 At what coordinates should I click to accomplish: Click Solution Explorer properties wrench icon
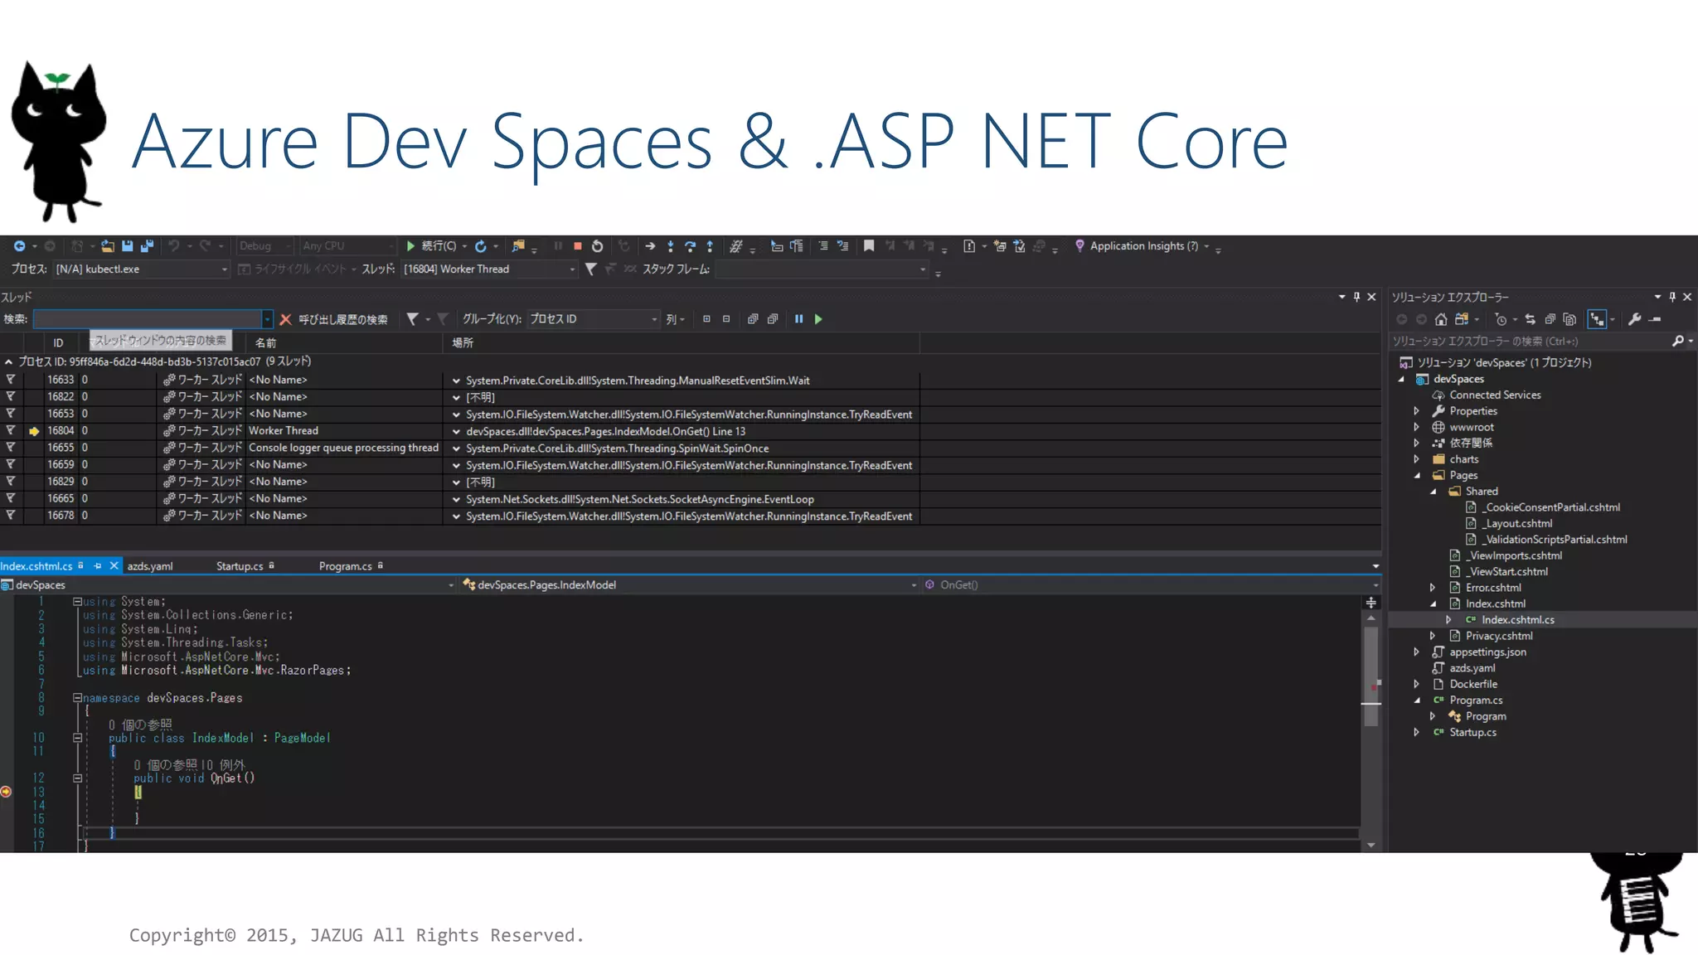pyautogui.click(x=1634, y=319)
